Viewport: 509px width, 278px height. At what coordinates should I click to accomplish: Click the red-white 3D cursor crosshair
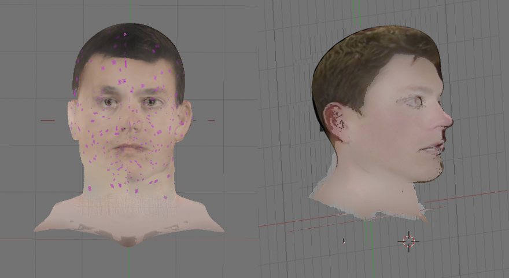pos(408,242)
